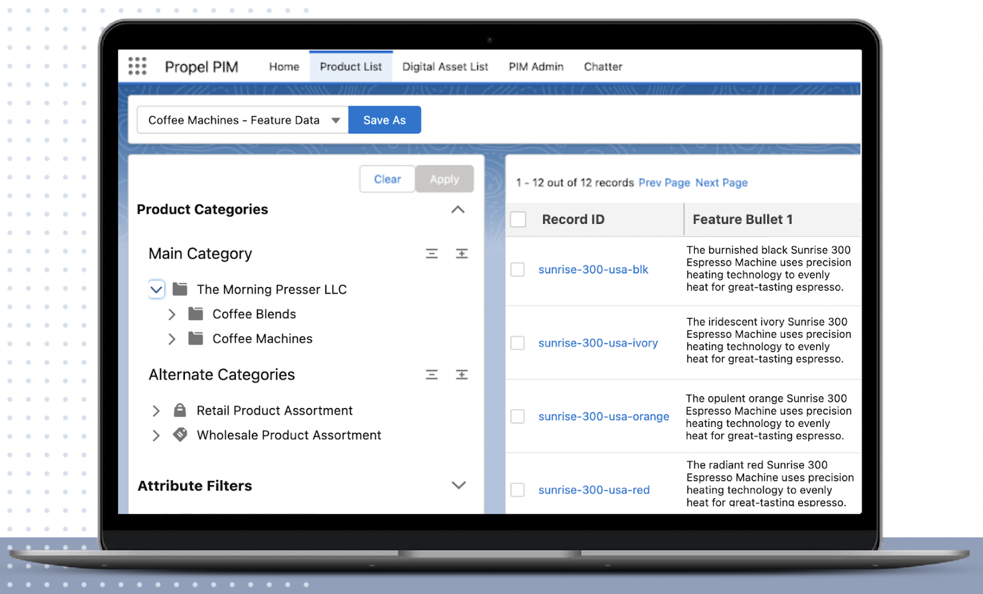Open the Digital Asset List tab
Viewport: 983px width, 594px height.
(x=445, y=66)
